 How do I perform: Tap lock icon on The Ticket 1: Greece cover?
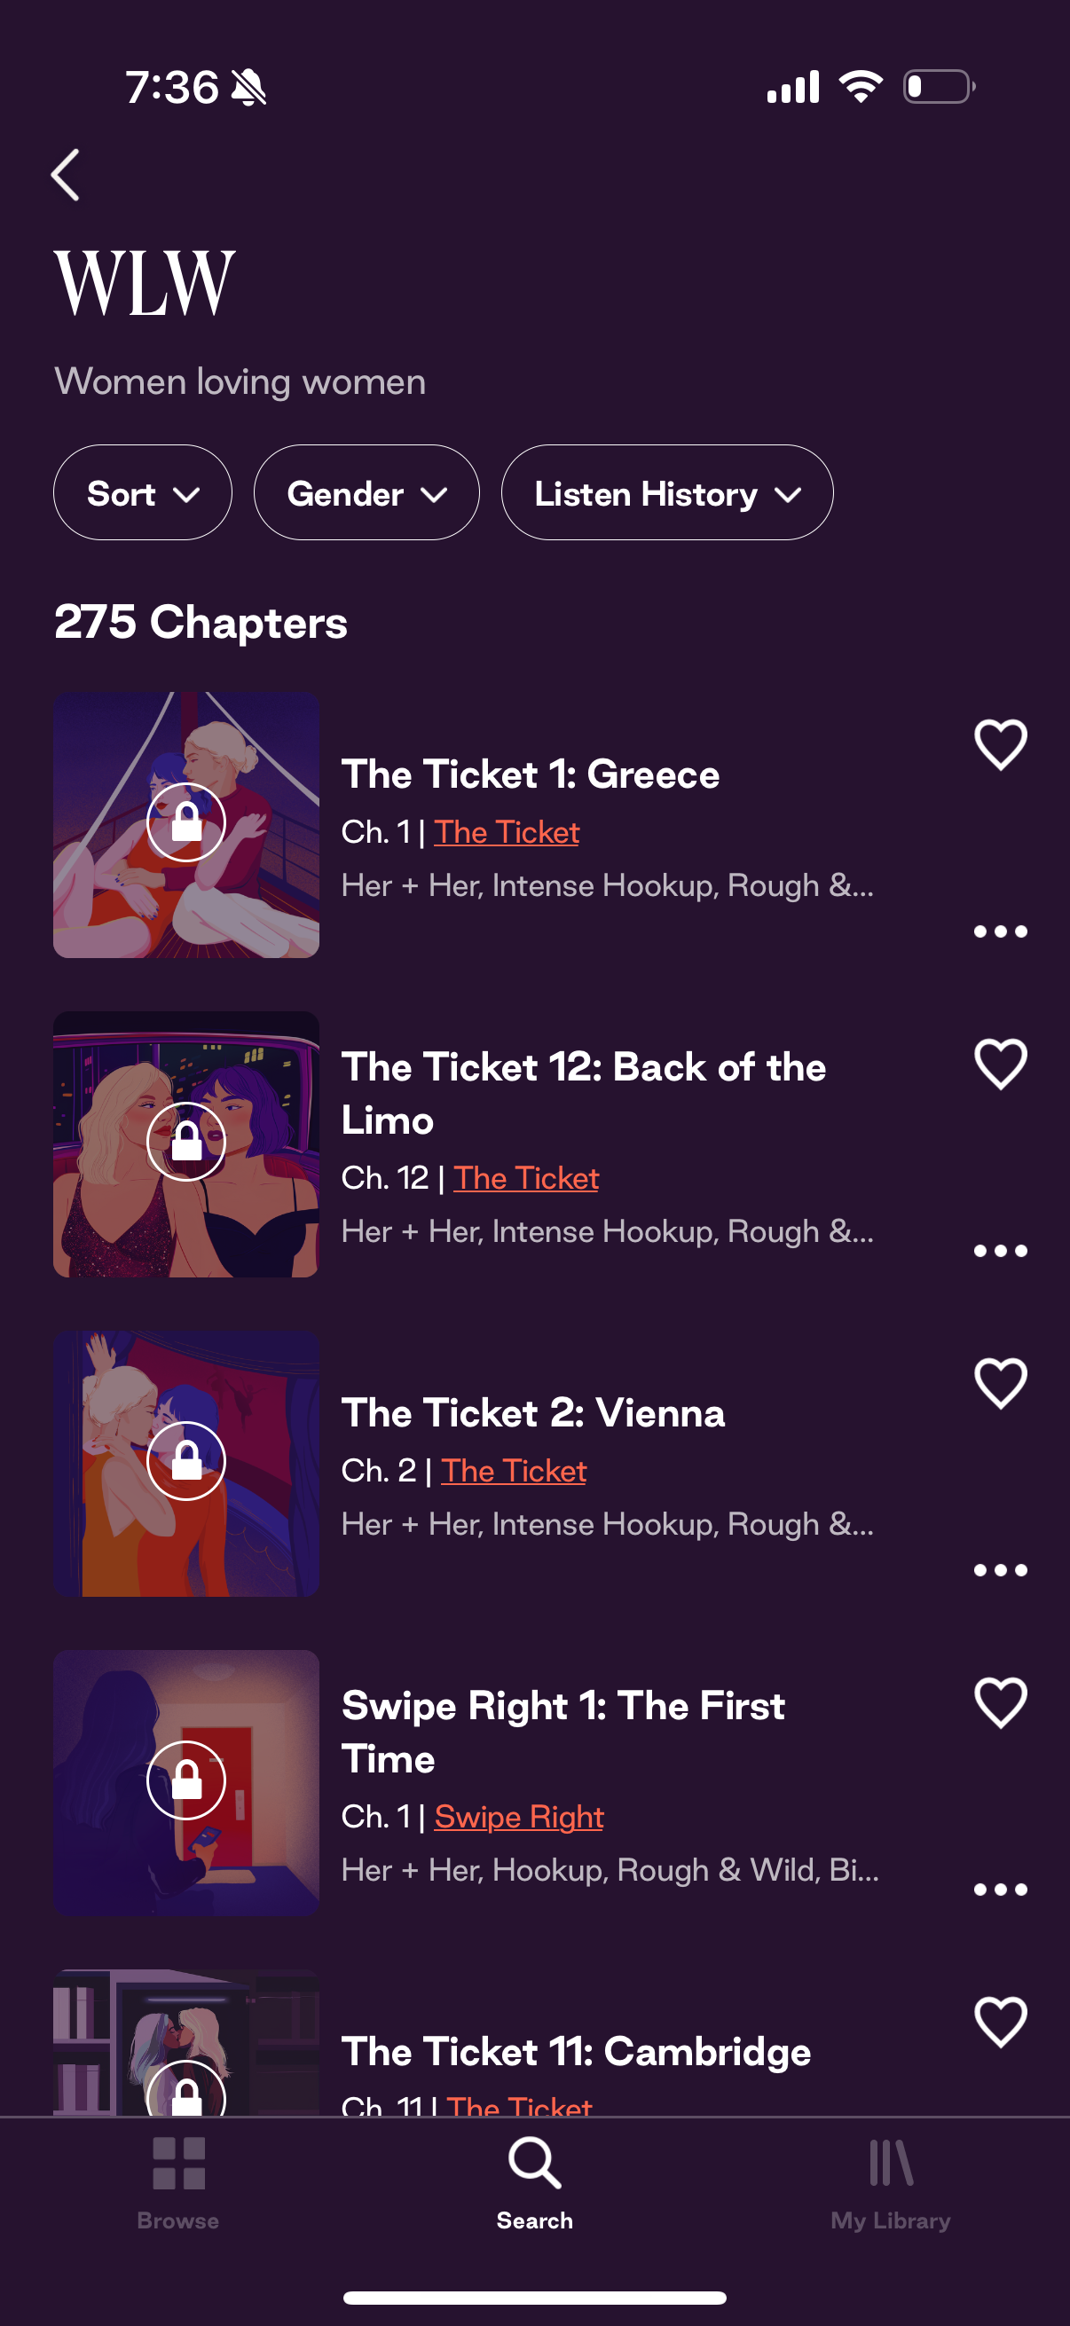click(186, 822)
